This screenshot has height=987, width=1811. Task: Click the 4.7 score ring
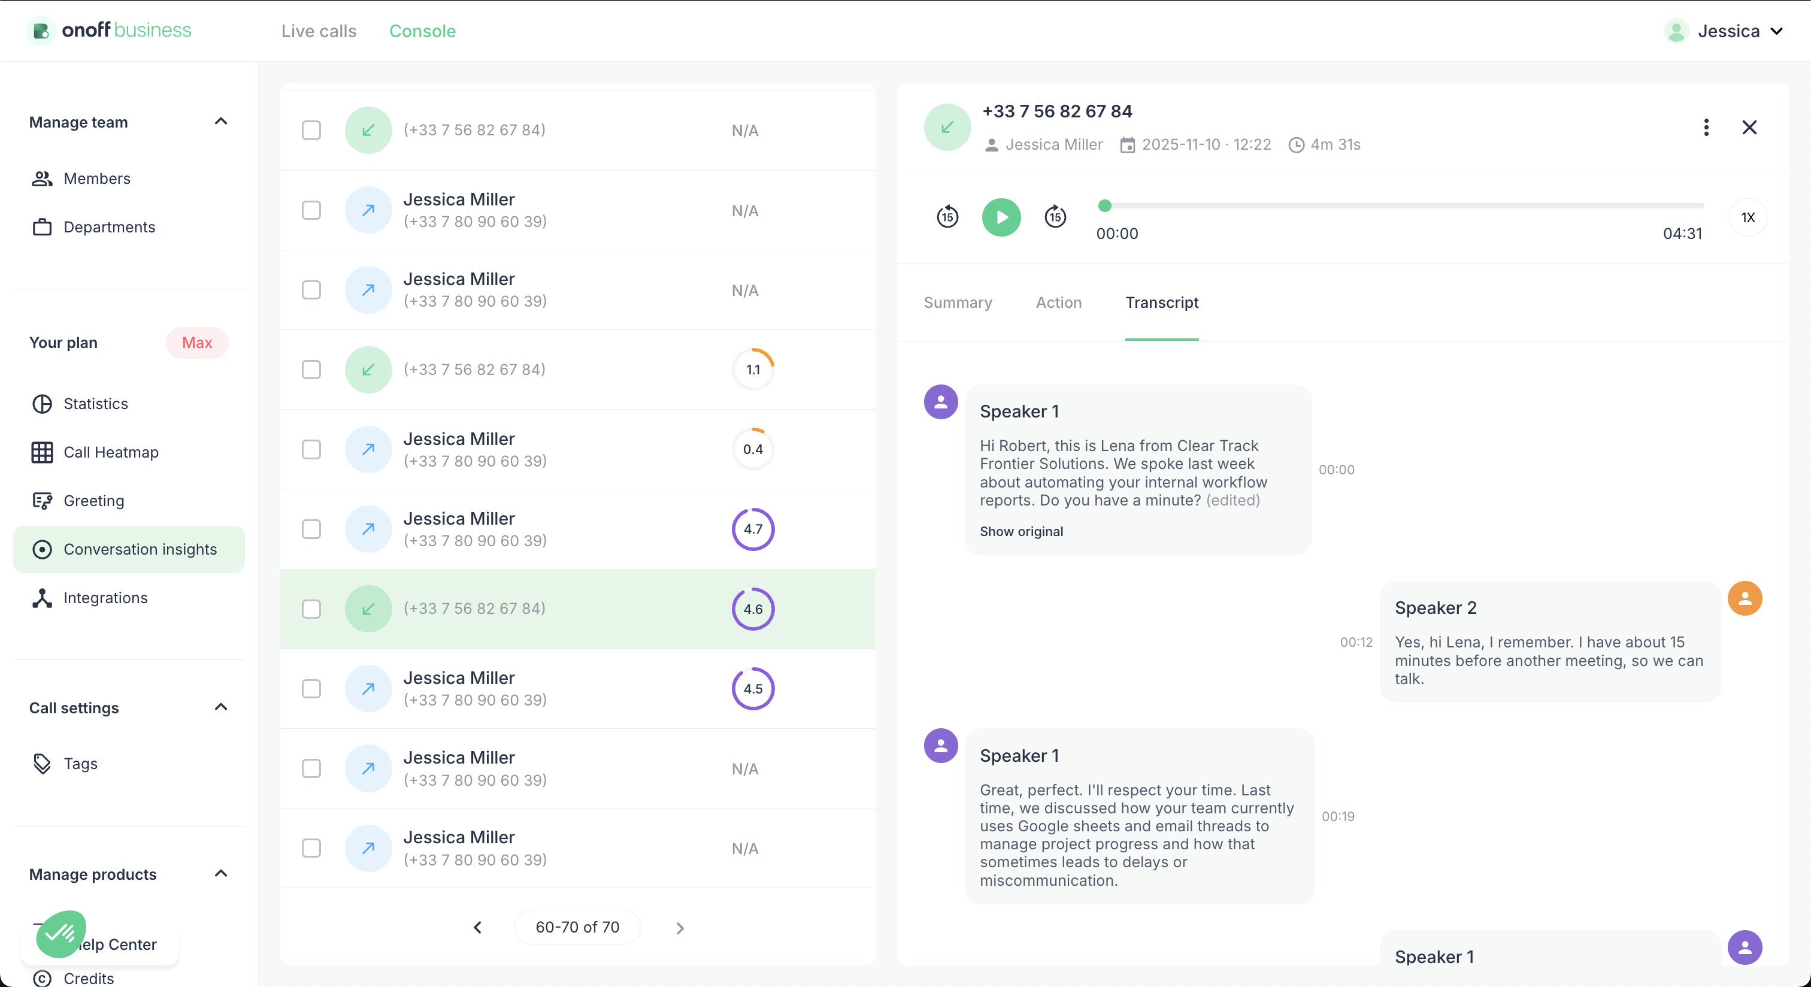point(753,529)
